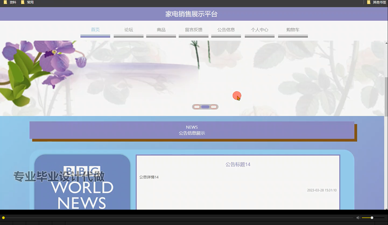The width and height of the screenshot is (388, 225).
Task: Open the 常用 bookmarks folder
Action: [29, 2]
